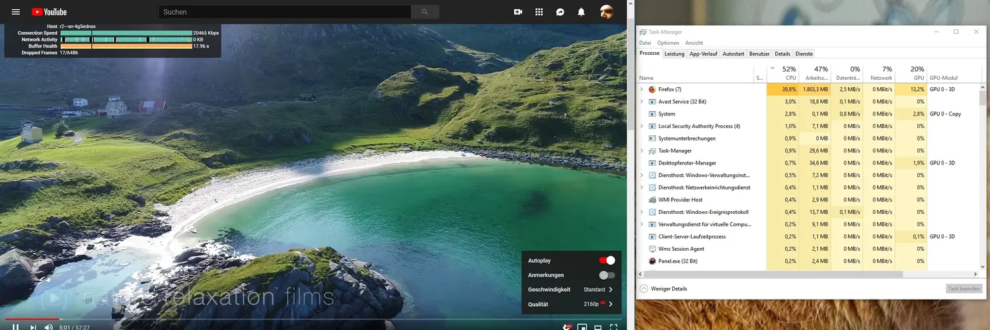The image size is (990, 330).
Task: Click the YouTube search magnifier button
Action: coord(425,12)
